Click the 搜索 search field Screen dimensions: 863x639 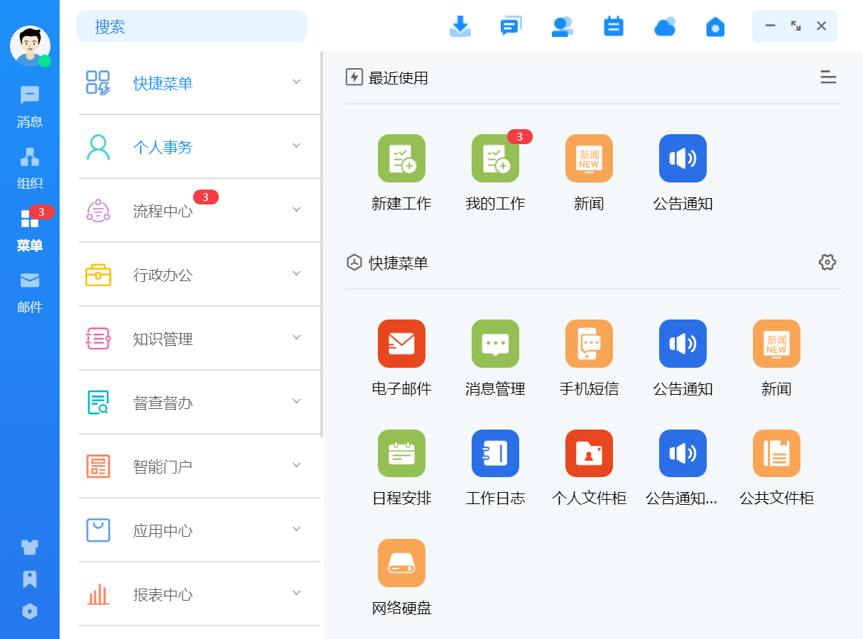pyautogui.click(x=192, y=26)
